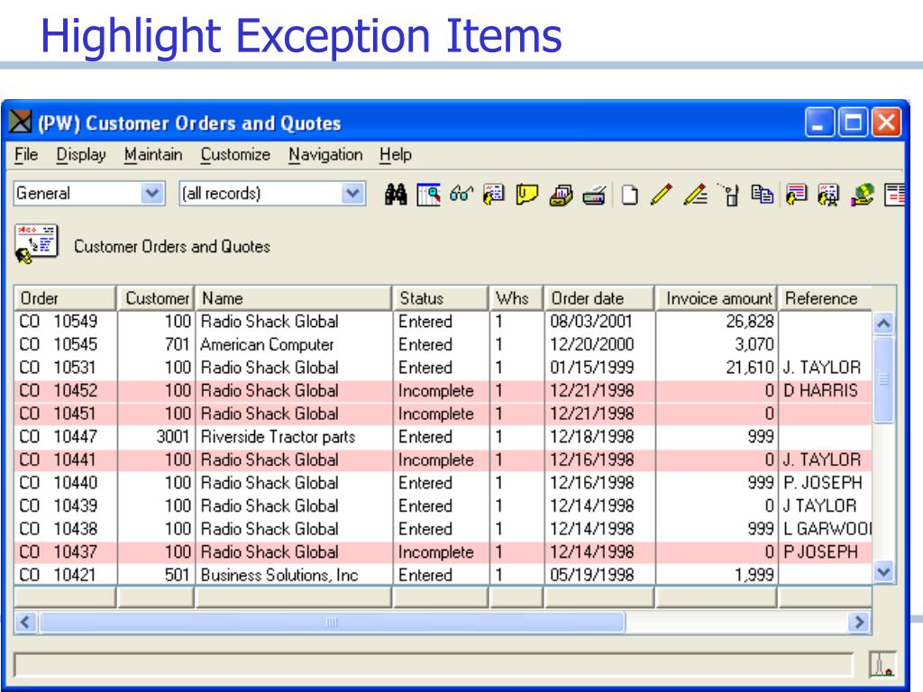Viewport: 923px width, 692px height.
Task: Click the yellow sticky note icon
Action: tap(526, 195)
